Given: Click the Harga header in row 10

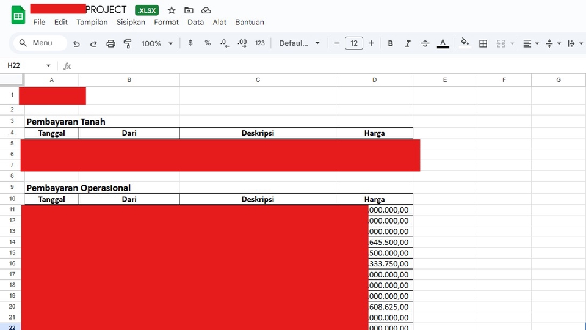Looking at the screenshot, I should 374,199.
